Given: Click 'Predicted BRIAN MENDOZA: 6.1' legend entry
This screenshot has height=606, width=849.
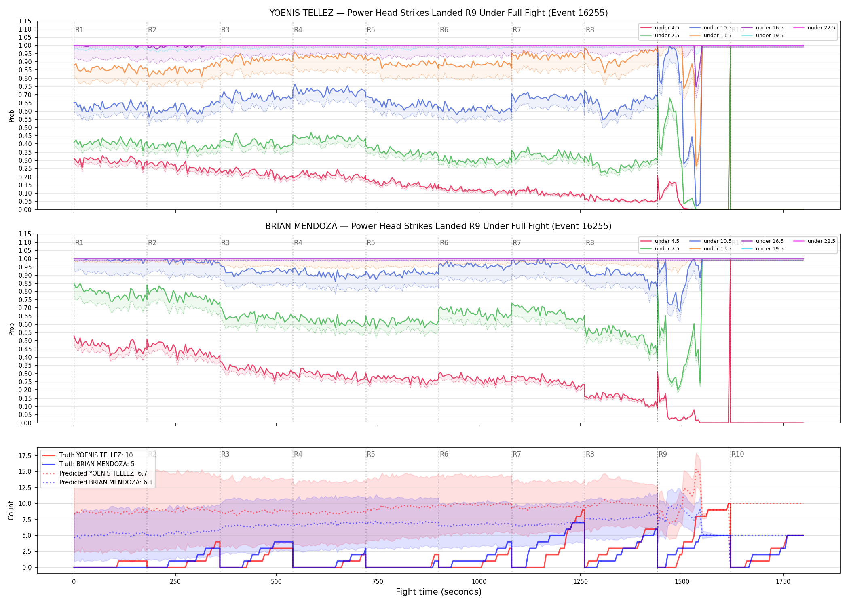Looking at the screenshot, I should pos(97,482).
